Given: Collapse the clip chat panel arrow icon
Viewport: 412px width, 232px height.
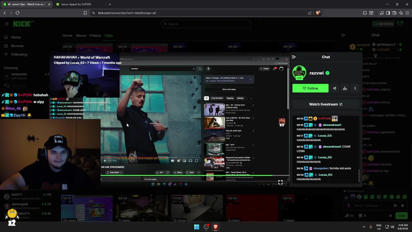Looking at the screenshot, I should (x=294, y=57).
